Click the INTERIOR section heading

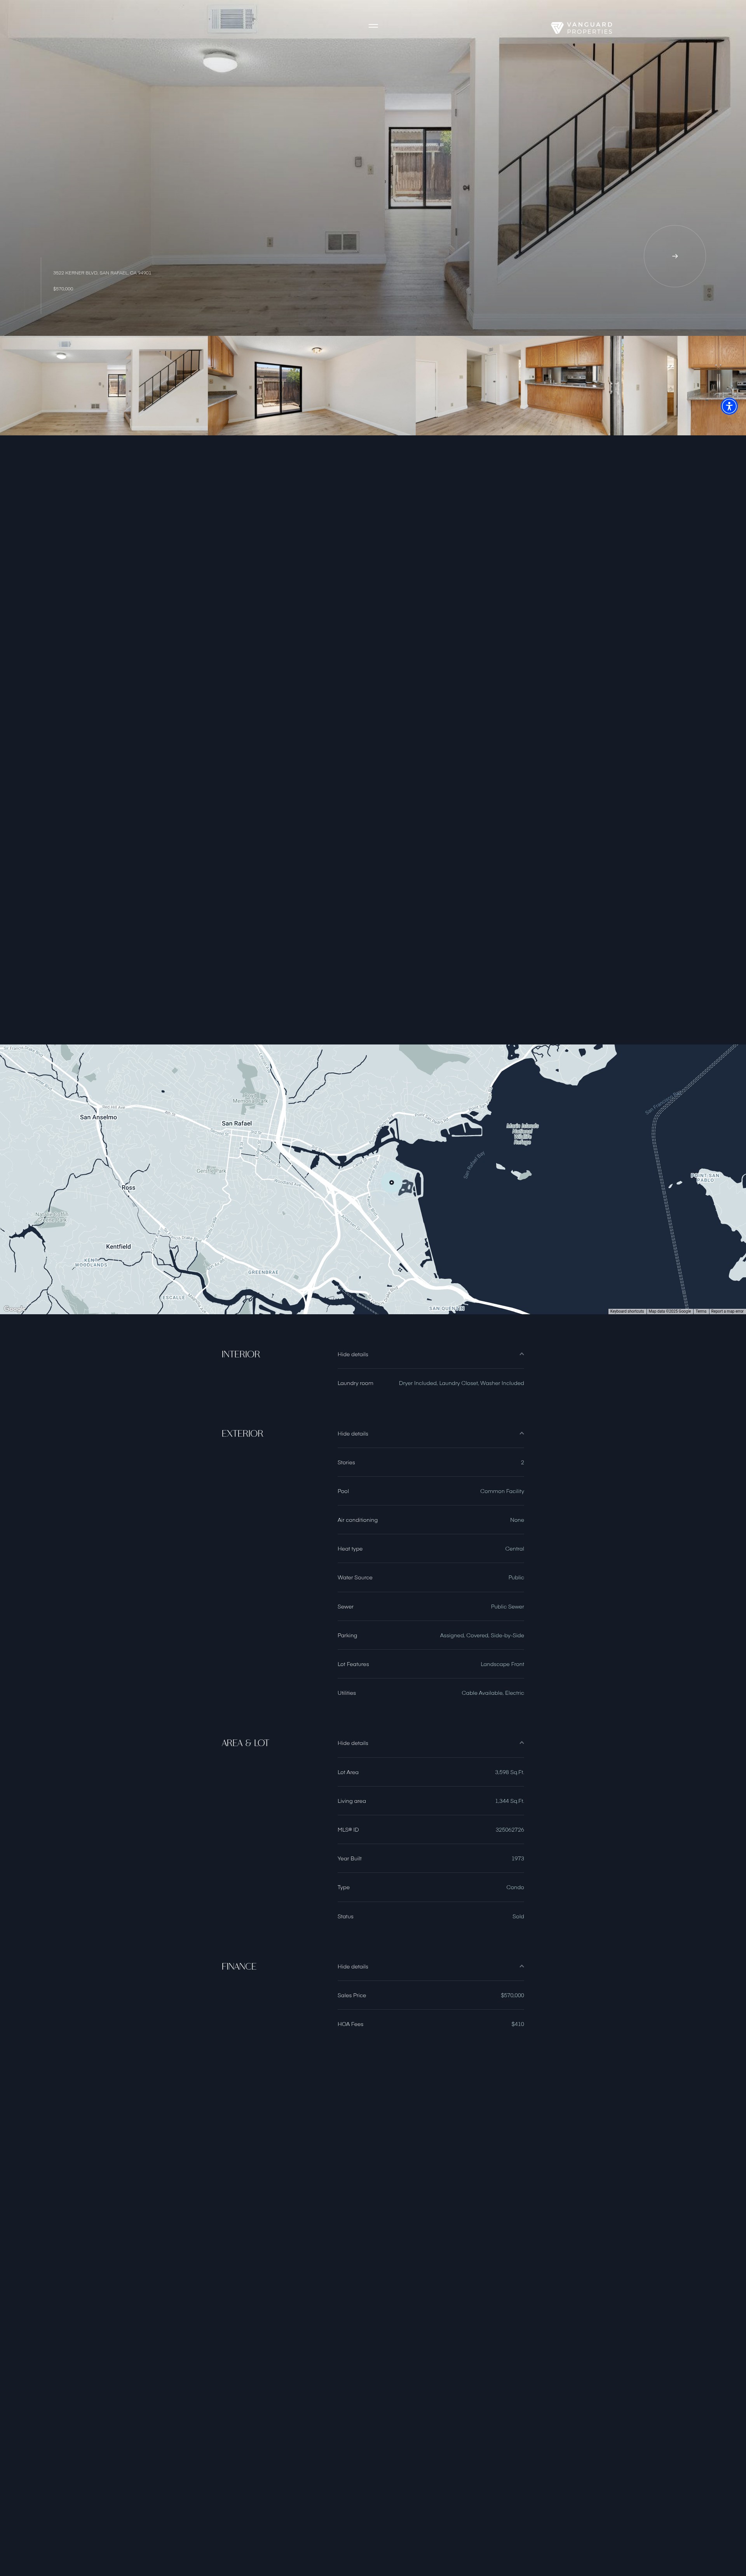[x=241, y=1354]
